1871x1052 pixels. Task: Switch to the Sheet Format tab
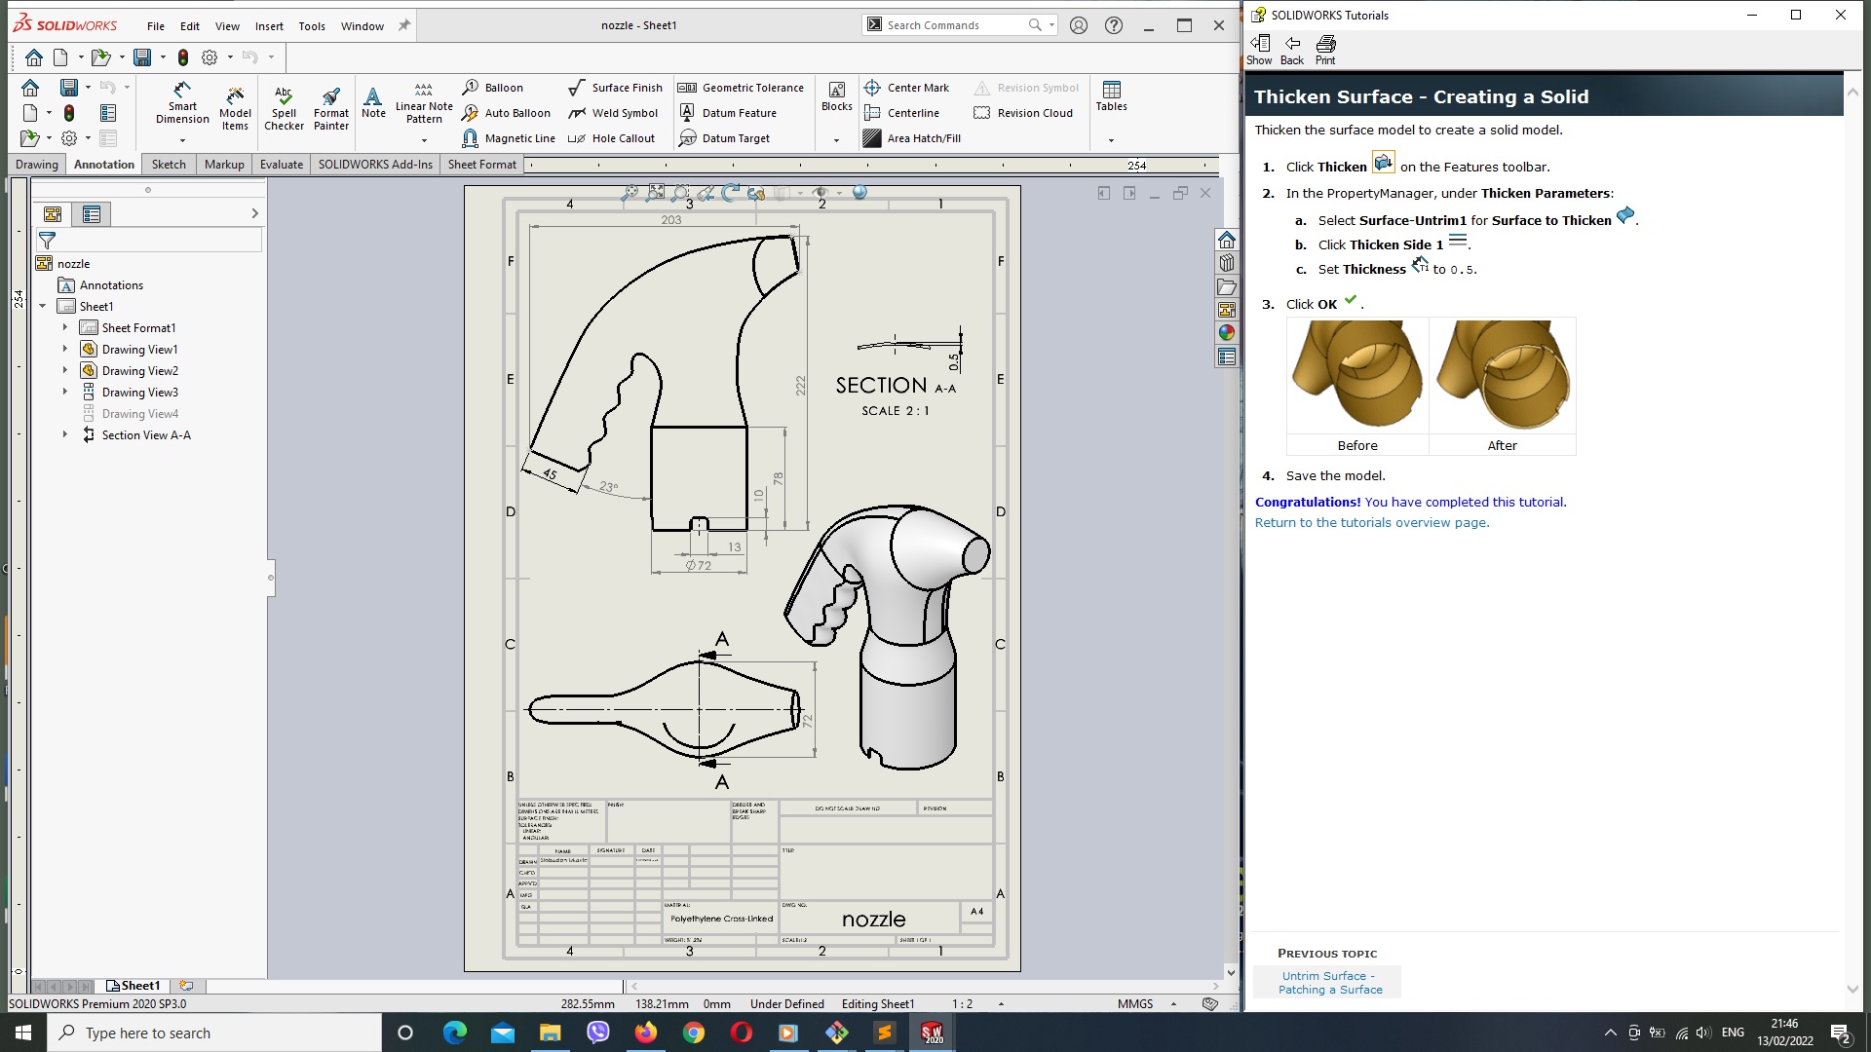click(x=482, y=165)
